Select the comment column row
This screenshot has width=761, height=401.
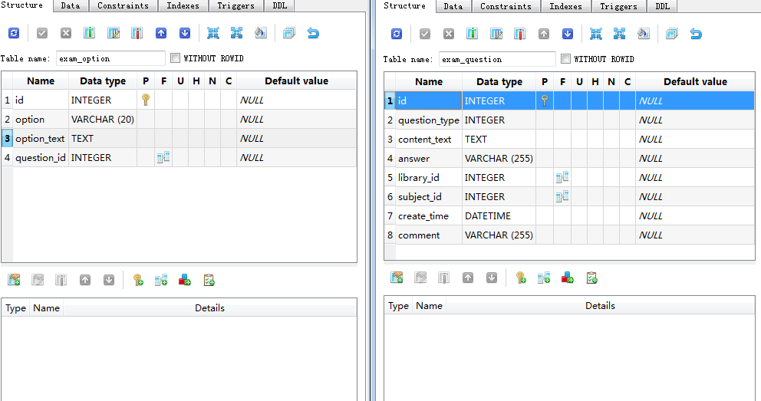[570, 235]
